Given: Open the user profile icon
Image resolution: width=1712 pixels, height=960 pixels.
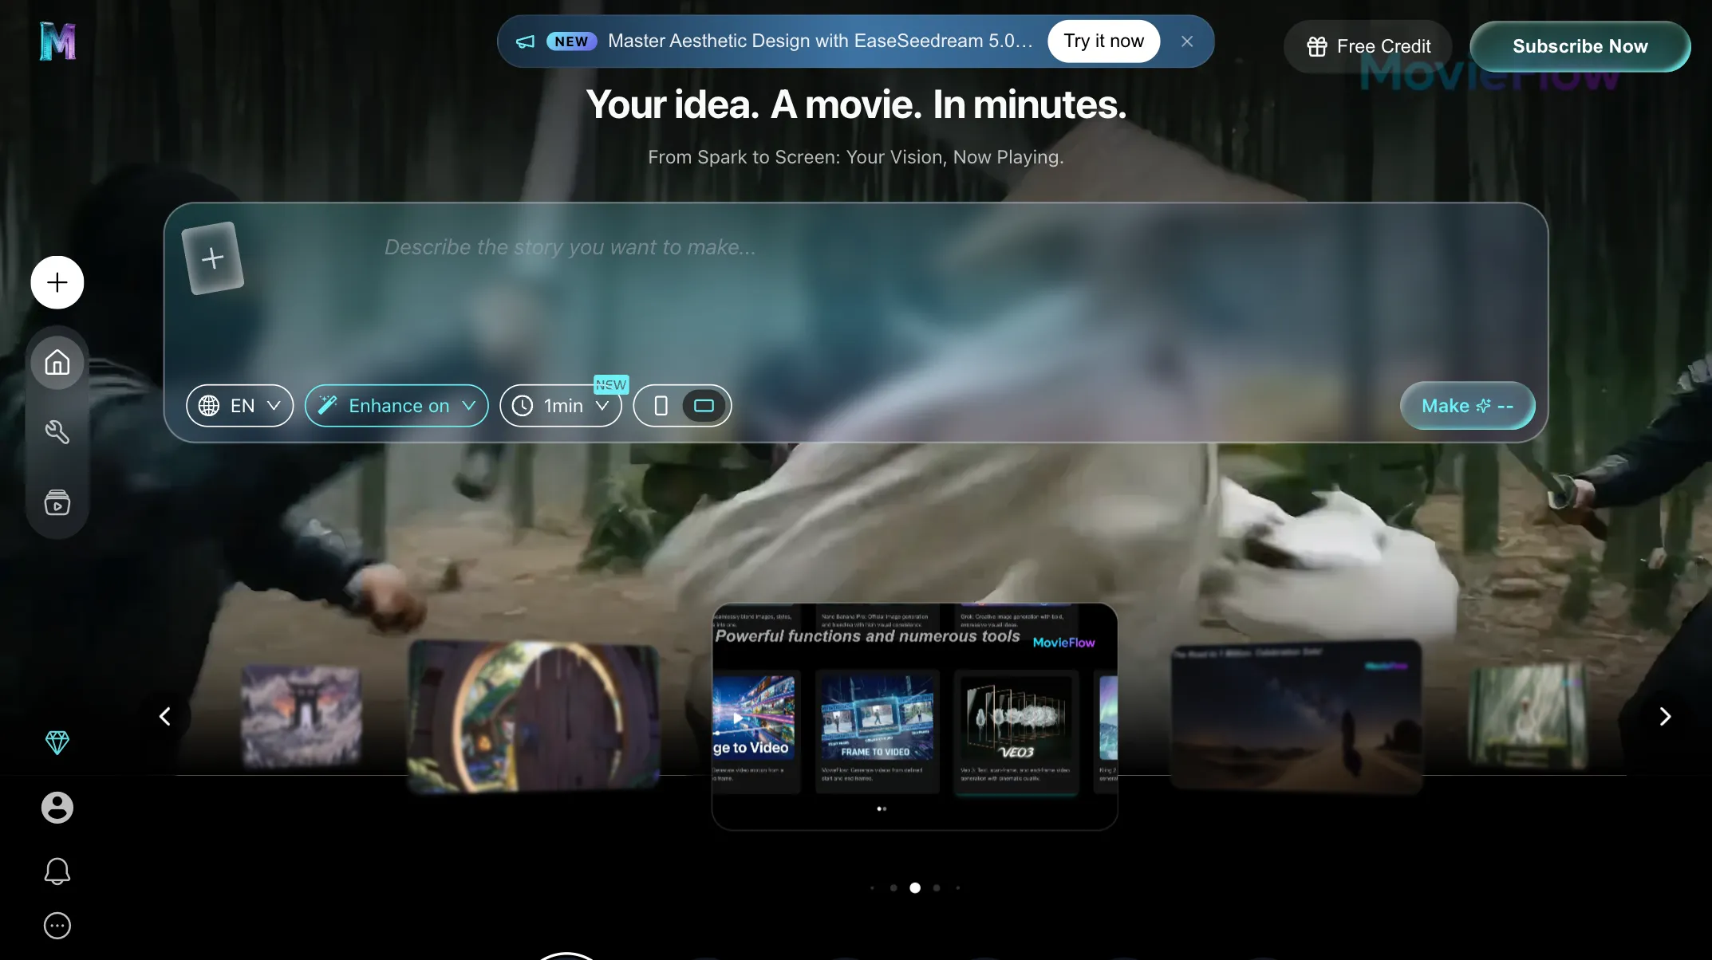Looking at the screenshot, I should click(x=57, y=807).
